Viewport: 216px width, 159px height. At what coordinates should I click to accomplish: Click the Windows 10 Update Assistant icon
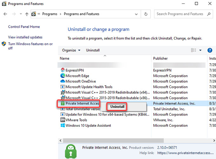(x=63, y=125)
